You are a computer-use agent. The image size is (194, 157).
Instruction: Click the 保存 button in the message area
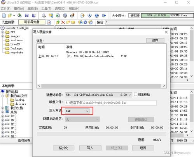155,41
